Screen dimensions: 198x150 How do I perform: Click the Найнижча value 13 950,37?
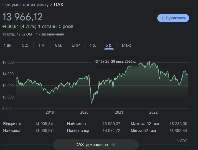click(x=111, y=124)
